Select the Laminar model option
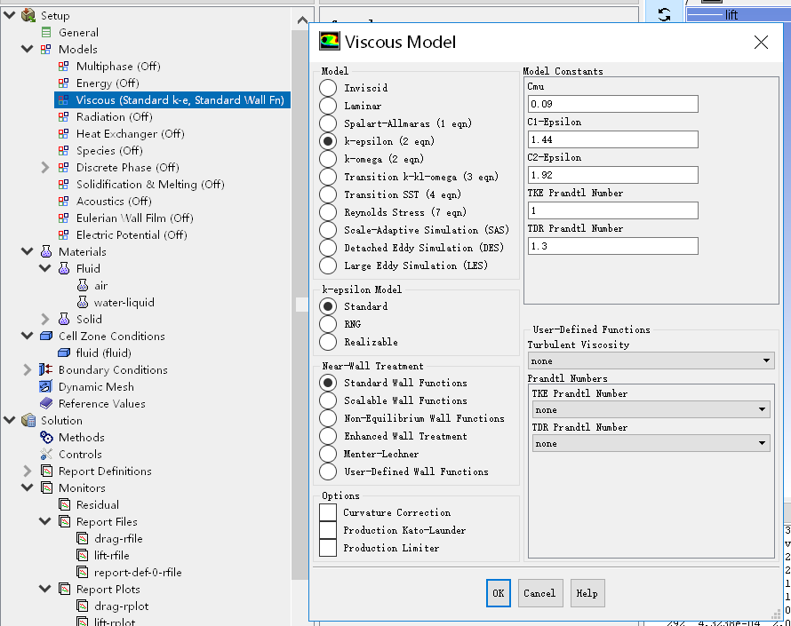Viewport: 791px width, 626px height. point(328,106)
